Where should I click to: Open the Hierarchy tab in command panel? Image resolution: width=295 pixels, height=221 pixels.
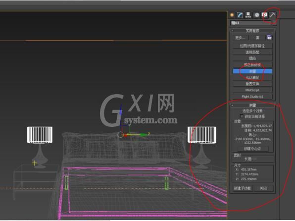coord(248,15)
